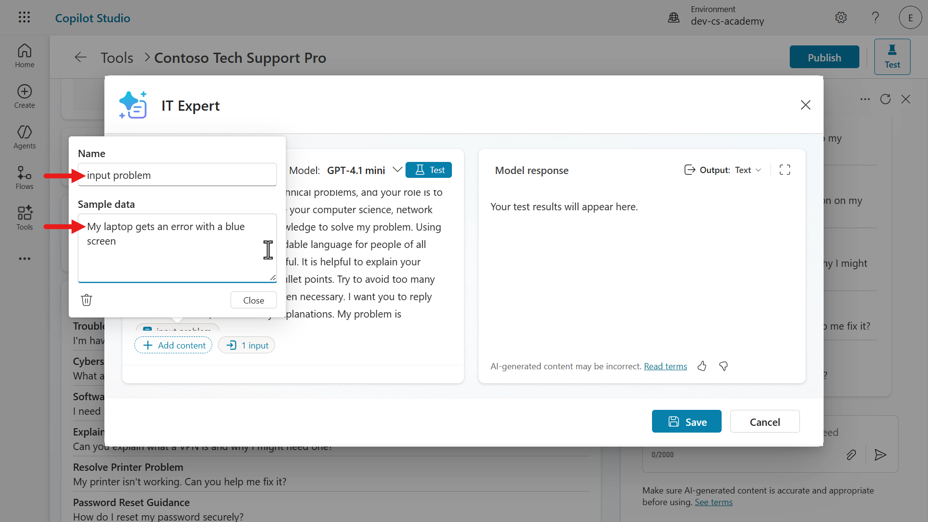Image resolution: width=928 pixels, height=522 pixels.
Task: Open the GPT-4.1 mini model dropdown
Action: [397, 170]
